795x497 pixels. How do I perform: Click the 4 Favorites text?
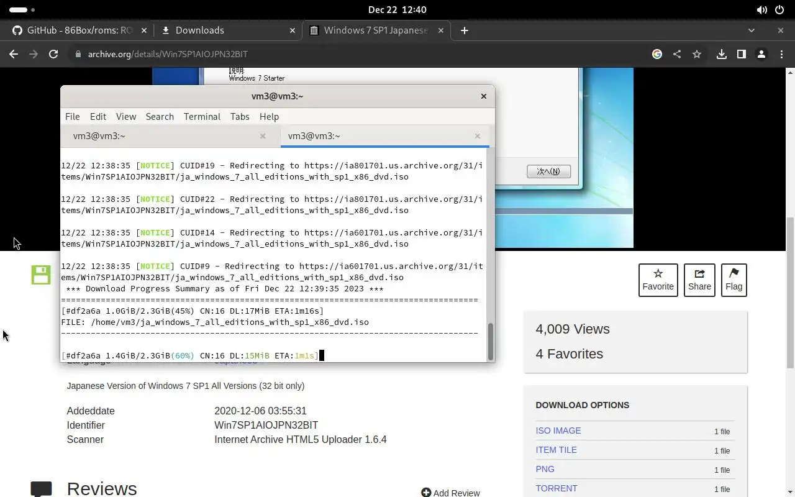(x=570, y=354)
